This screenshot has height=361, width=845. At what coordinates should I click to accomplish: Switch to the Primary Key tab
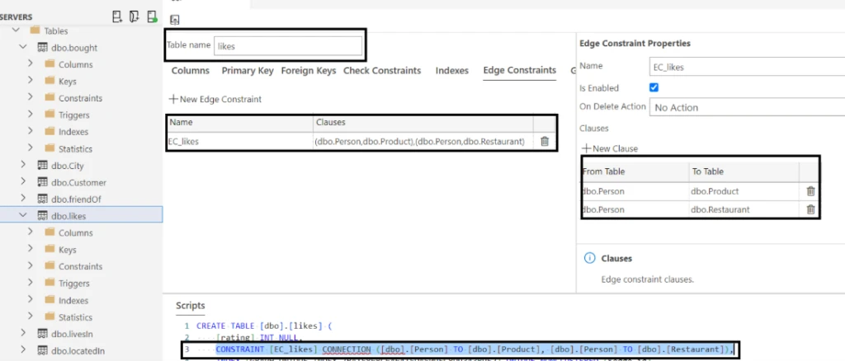(x=248, y=71)
